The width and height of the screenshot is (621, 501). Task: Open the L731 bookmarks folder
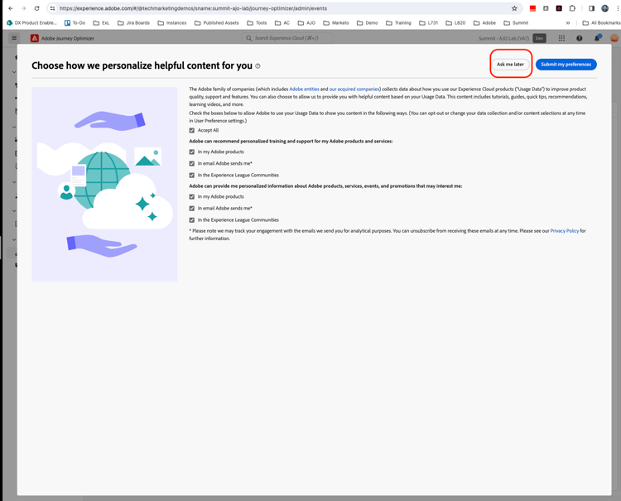point(429,23)
